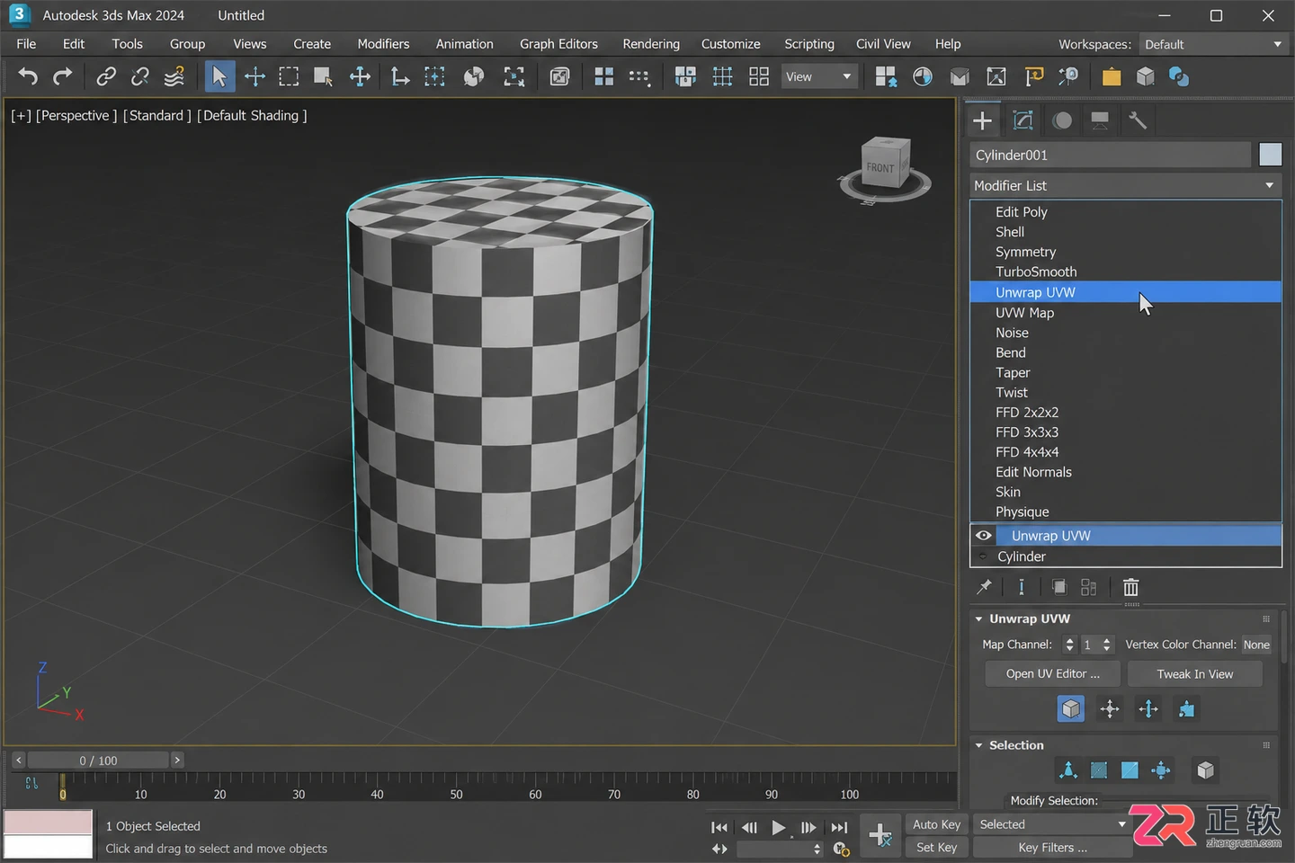Toggle show end result icon

[1022, 587]
